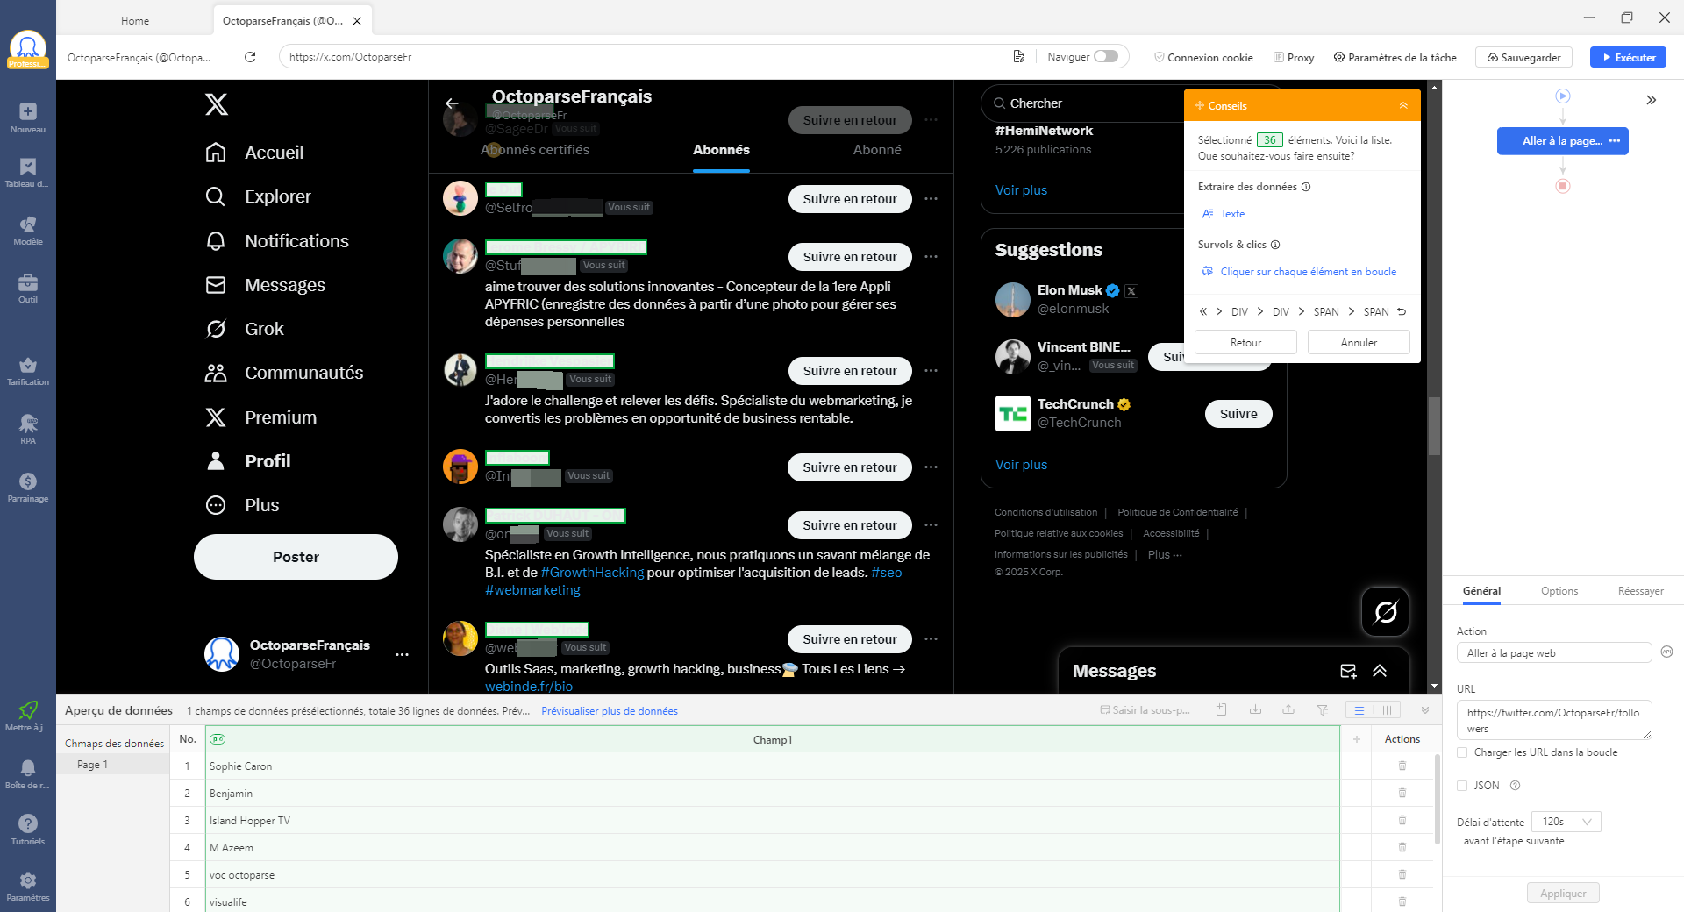Open the Abonnés certifiés tab
1684x912 pixels.
point(535,150)
